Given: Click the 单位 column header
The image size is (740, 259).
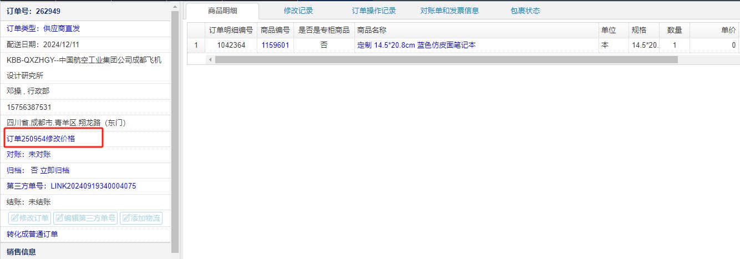Looking at the screenshot, I should 613,30.
